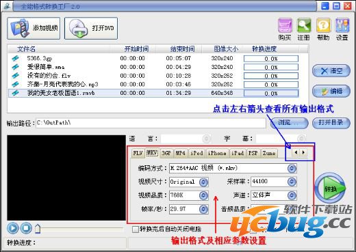Image resolution: width=356 pixels, height=252 pixels.
Task: Click progress bar of 我的美女老板 row
Action: tap(271, 94)
